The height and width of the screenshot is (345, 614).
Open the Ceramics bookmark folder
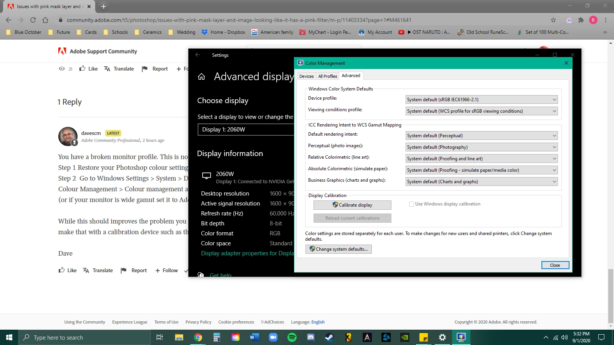pos(148,32)
